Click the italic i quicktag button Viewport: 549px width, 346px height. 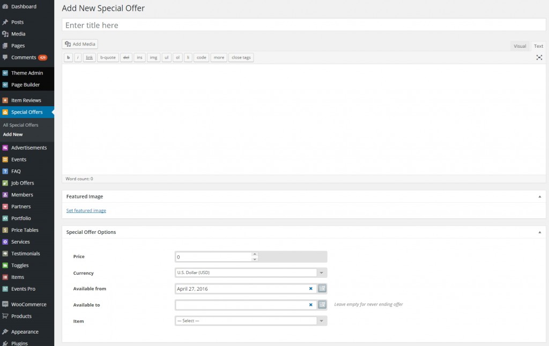point(78,57)
